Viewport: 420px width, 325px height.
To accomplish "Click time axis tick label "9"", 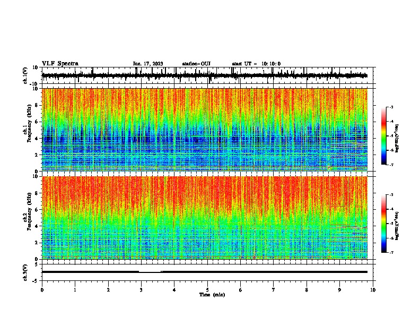I will [x=339, y=290].
